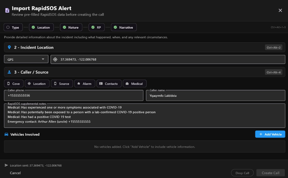
Task: Click the Cancel button
Action: click(x=15, y=173)
